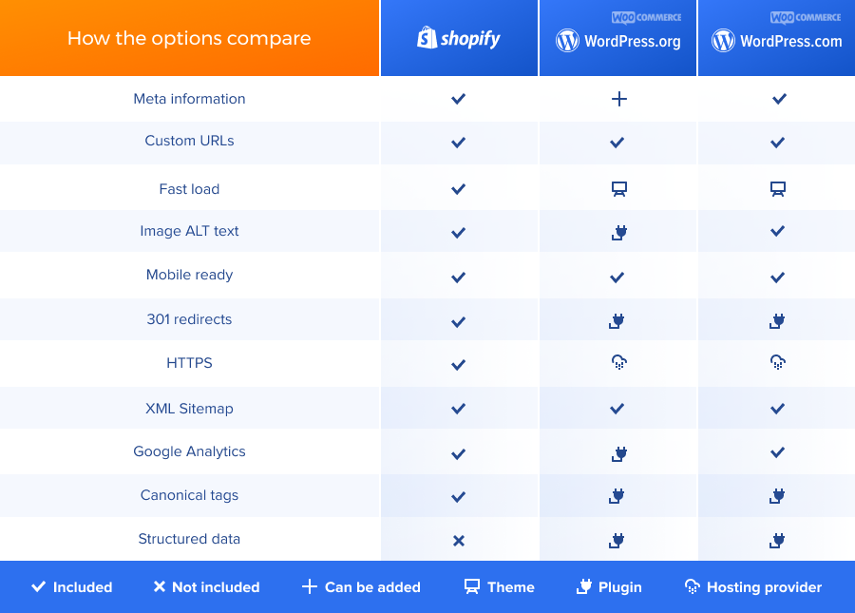Viewport: 855px width, 613px height.
Task: Click the WordPress.org logo in header
Action: (x=618, y=41)
